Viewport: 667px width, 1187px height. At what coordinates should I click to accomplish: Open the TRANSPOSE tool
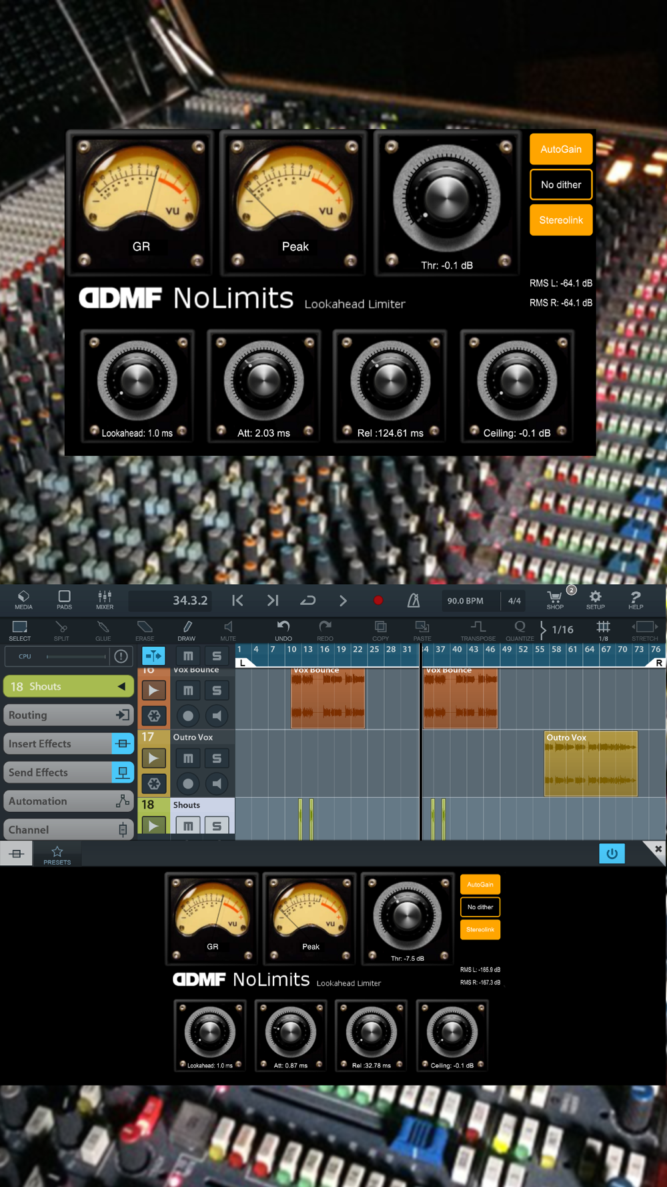[x=478, y=630]
